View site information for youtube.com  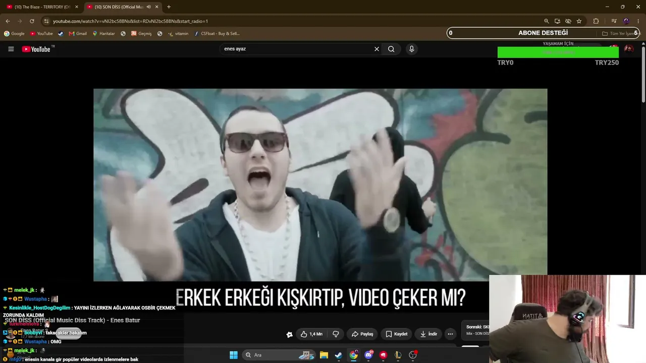(46, 21)
